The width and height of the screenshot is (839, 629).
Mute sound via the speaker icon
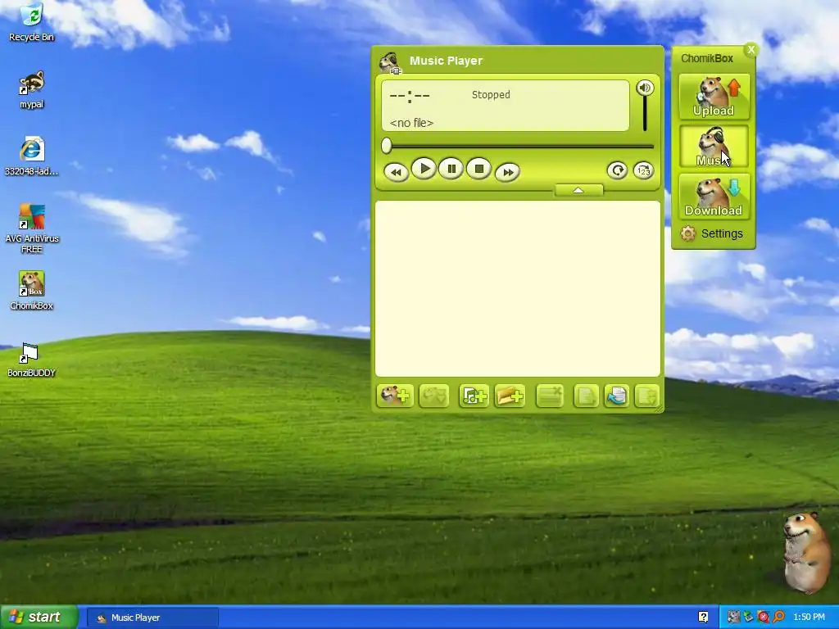(x=646, y=88)
